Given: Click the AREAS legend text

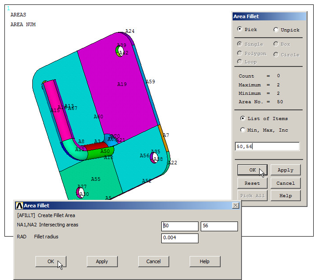Looking at the screenshot, I should [18, 15].
